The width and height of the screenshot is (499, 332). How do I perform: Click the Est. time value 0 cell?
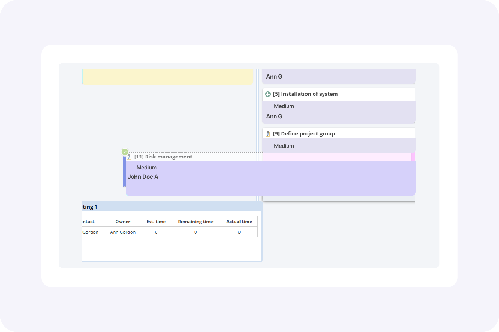pos(156,232)
